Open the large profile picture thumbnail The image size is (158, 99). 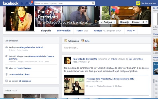(x=20, y=18)
